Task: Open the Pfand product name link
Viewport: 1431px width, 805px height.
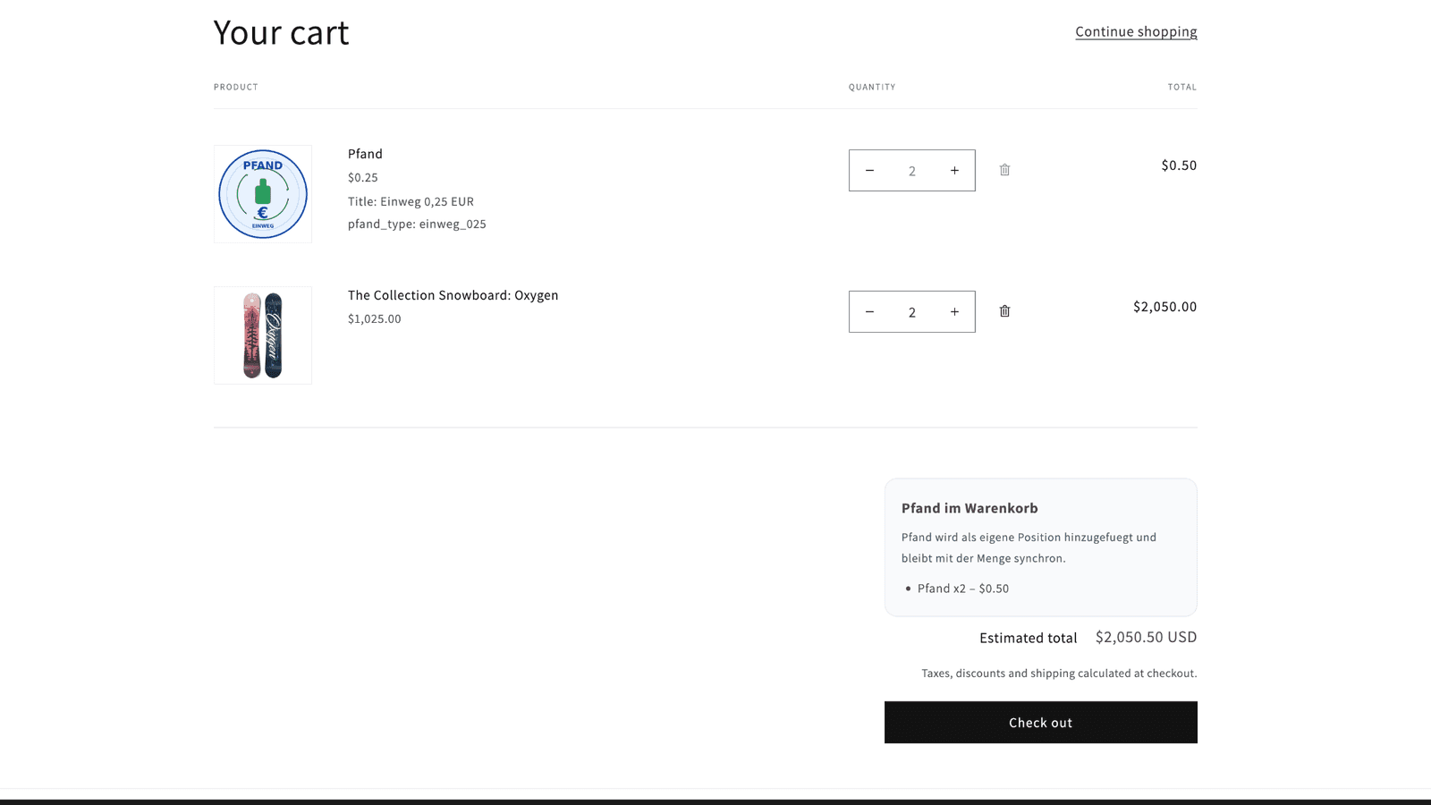Action: [x=365, y=154]
